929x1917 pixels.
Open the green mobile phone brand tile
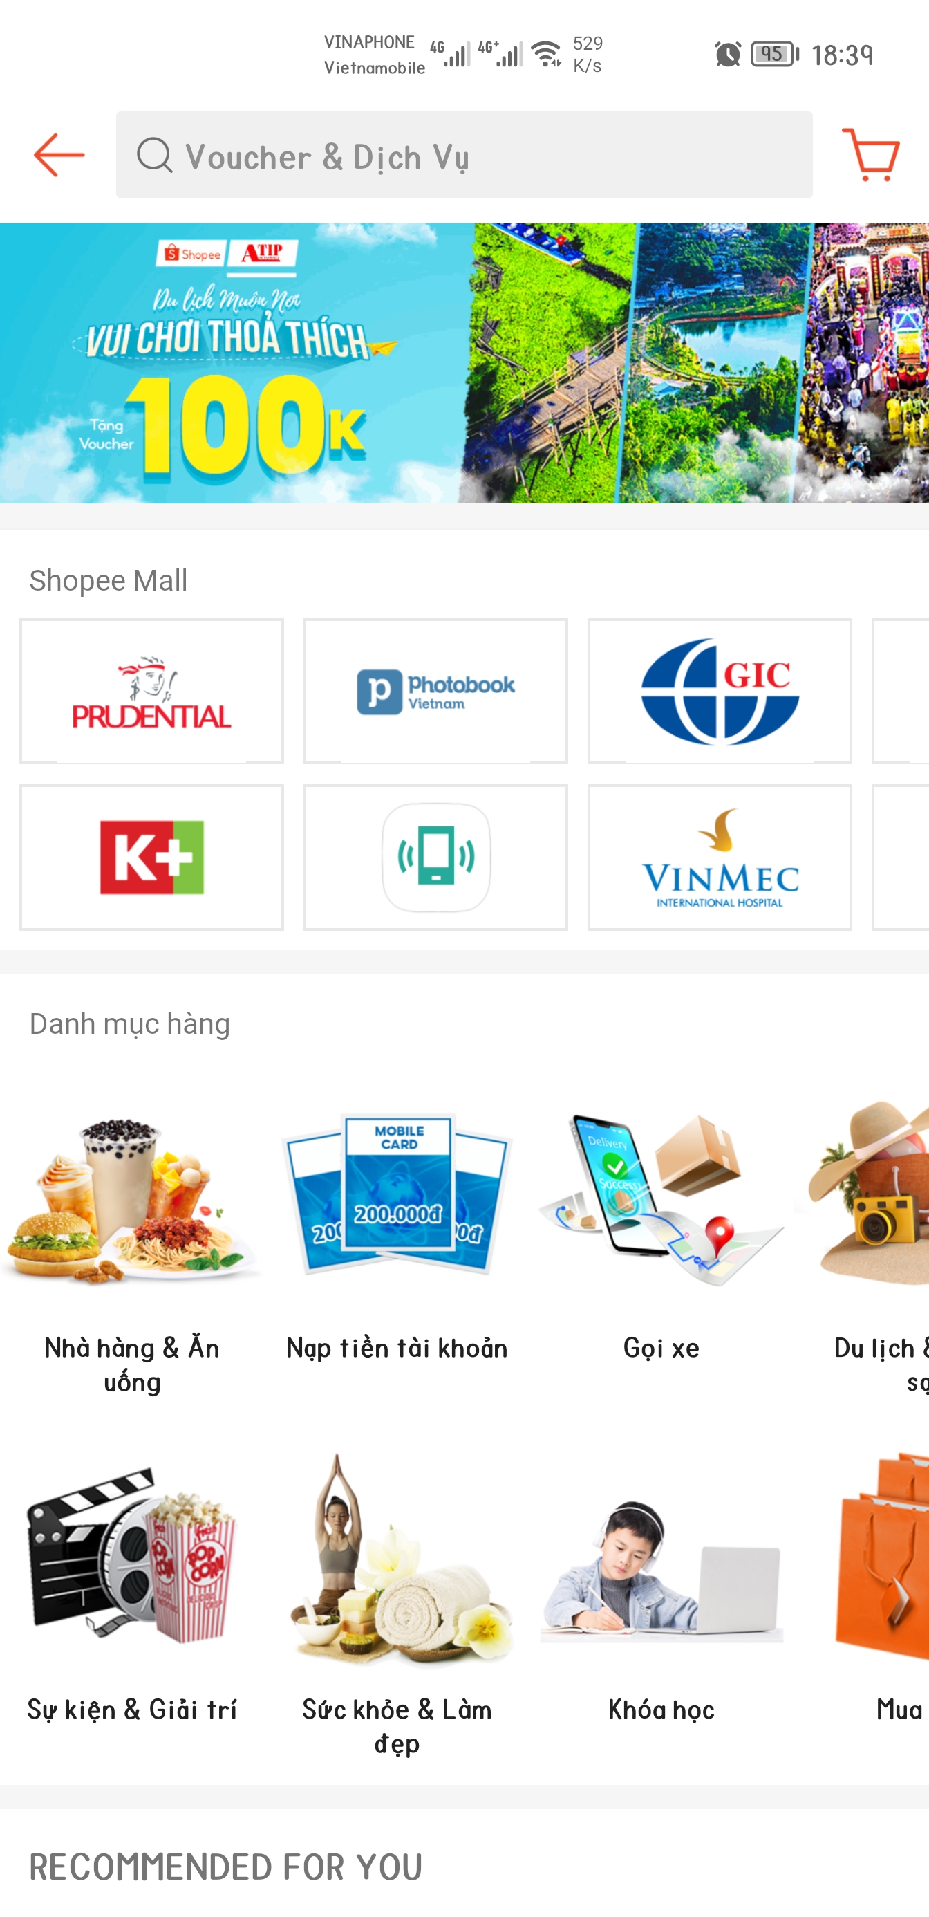pos(436,858)
